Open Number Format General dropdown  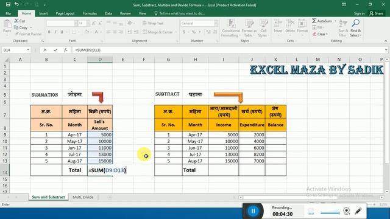coord(216,23)
